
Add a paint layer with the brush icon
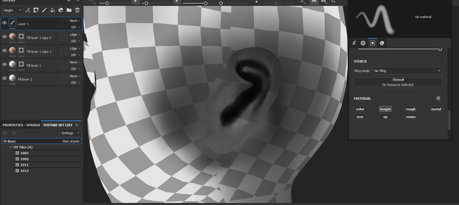(44, 10)
